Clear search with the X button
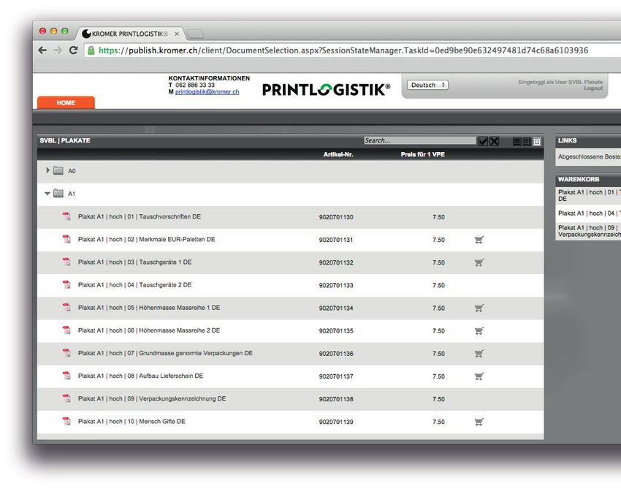This screenshot has height=489, width=621. tap(495, 141)
